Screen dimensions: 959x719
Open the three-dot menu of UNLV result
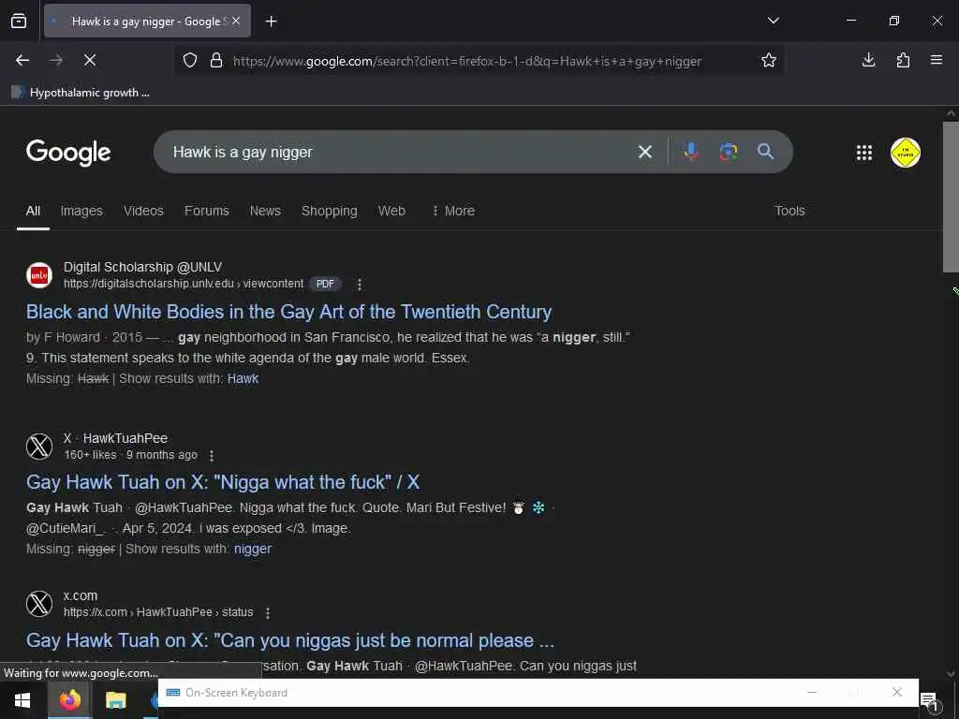pyautogui.click(x=360, y=285)
